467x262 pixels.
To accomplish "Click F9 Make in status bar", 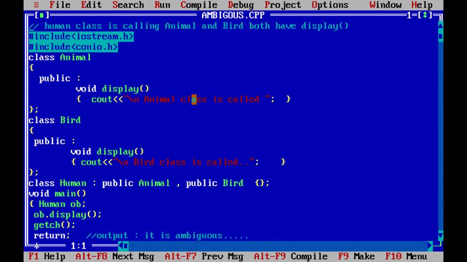I will (x=357, y=257).
